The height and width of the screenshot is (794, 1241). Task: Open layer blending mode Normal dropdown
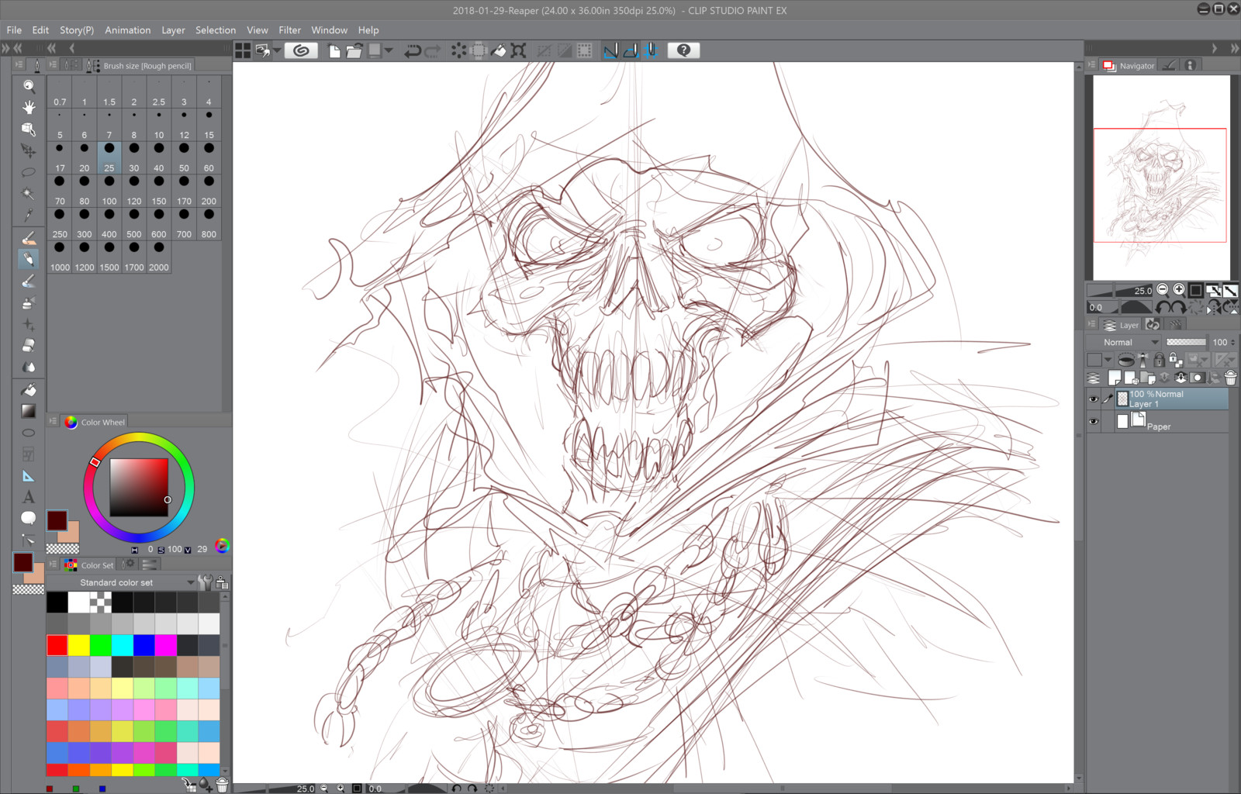(x=1124, y=342)
